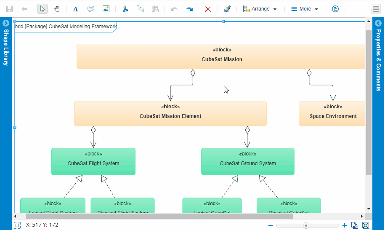Click the back arrow icon after Save
The width and height of the screenshot is (385, 230).
[x=24, y=9]
